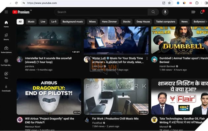Select the Deep House chip
208x131 pixels.
[x=143, y=22]
